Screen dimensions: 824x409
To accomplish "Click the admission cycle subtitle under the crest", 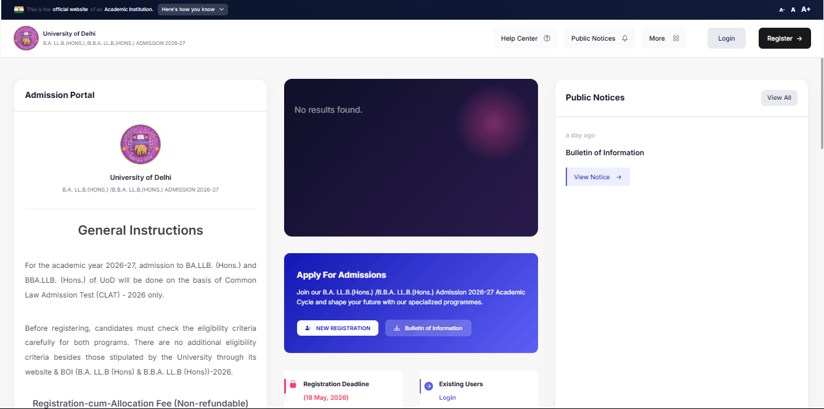I will 141,190.
